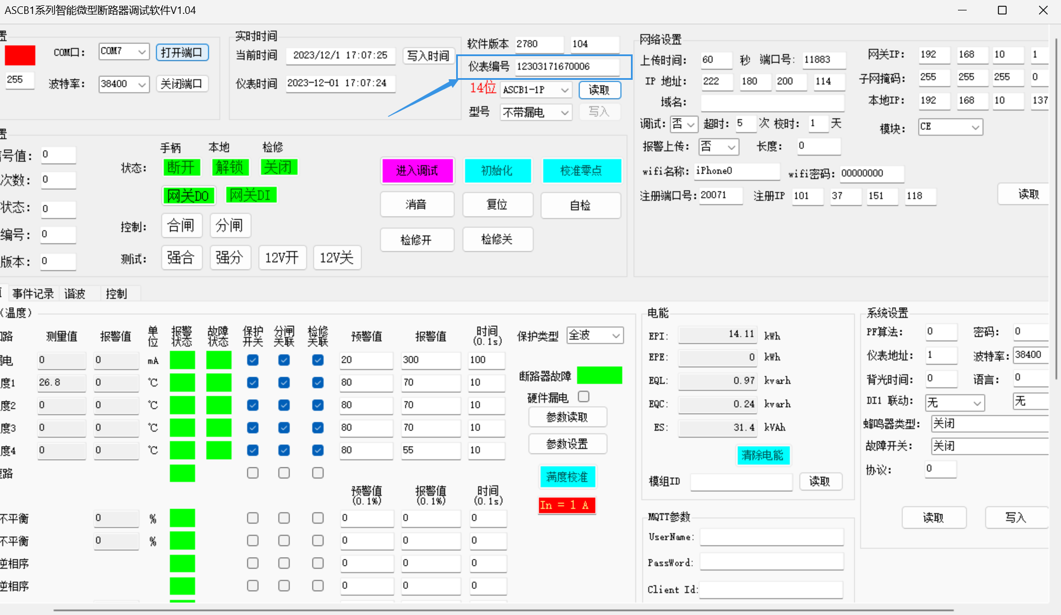Click the green 断路器故障 indicator

pos(600,375)
